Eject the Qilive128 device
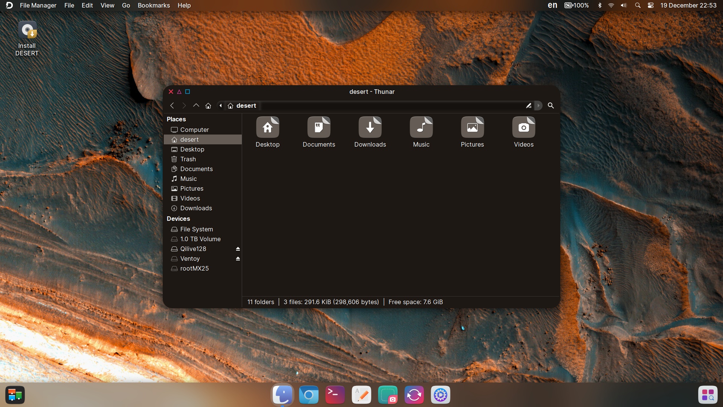This screenshot has height=407, width=723. [238, 249]
